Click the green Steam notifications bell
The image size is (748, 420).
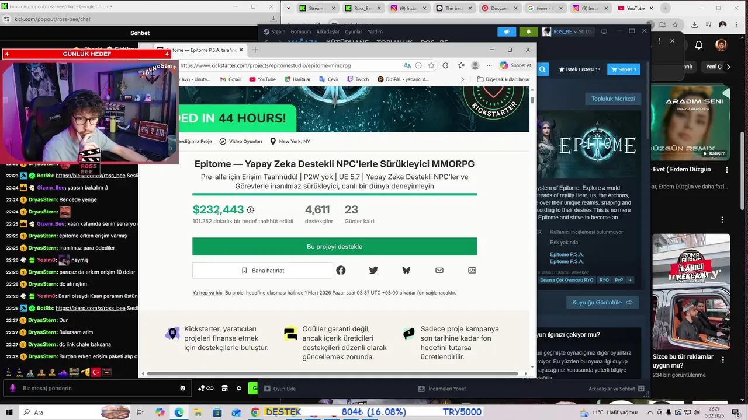[x=529, y=32]
